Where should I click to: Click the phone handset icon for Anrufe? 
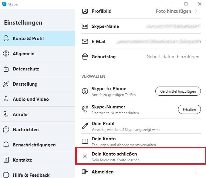(x=6, y=114)
